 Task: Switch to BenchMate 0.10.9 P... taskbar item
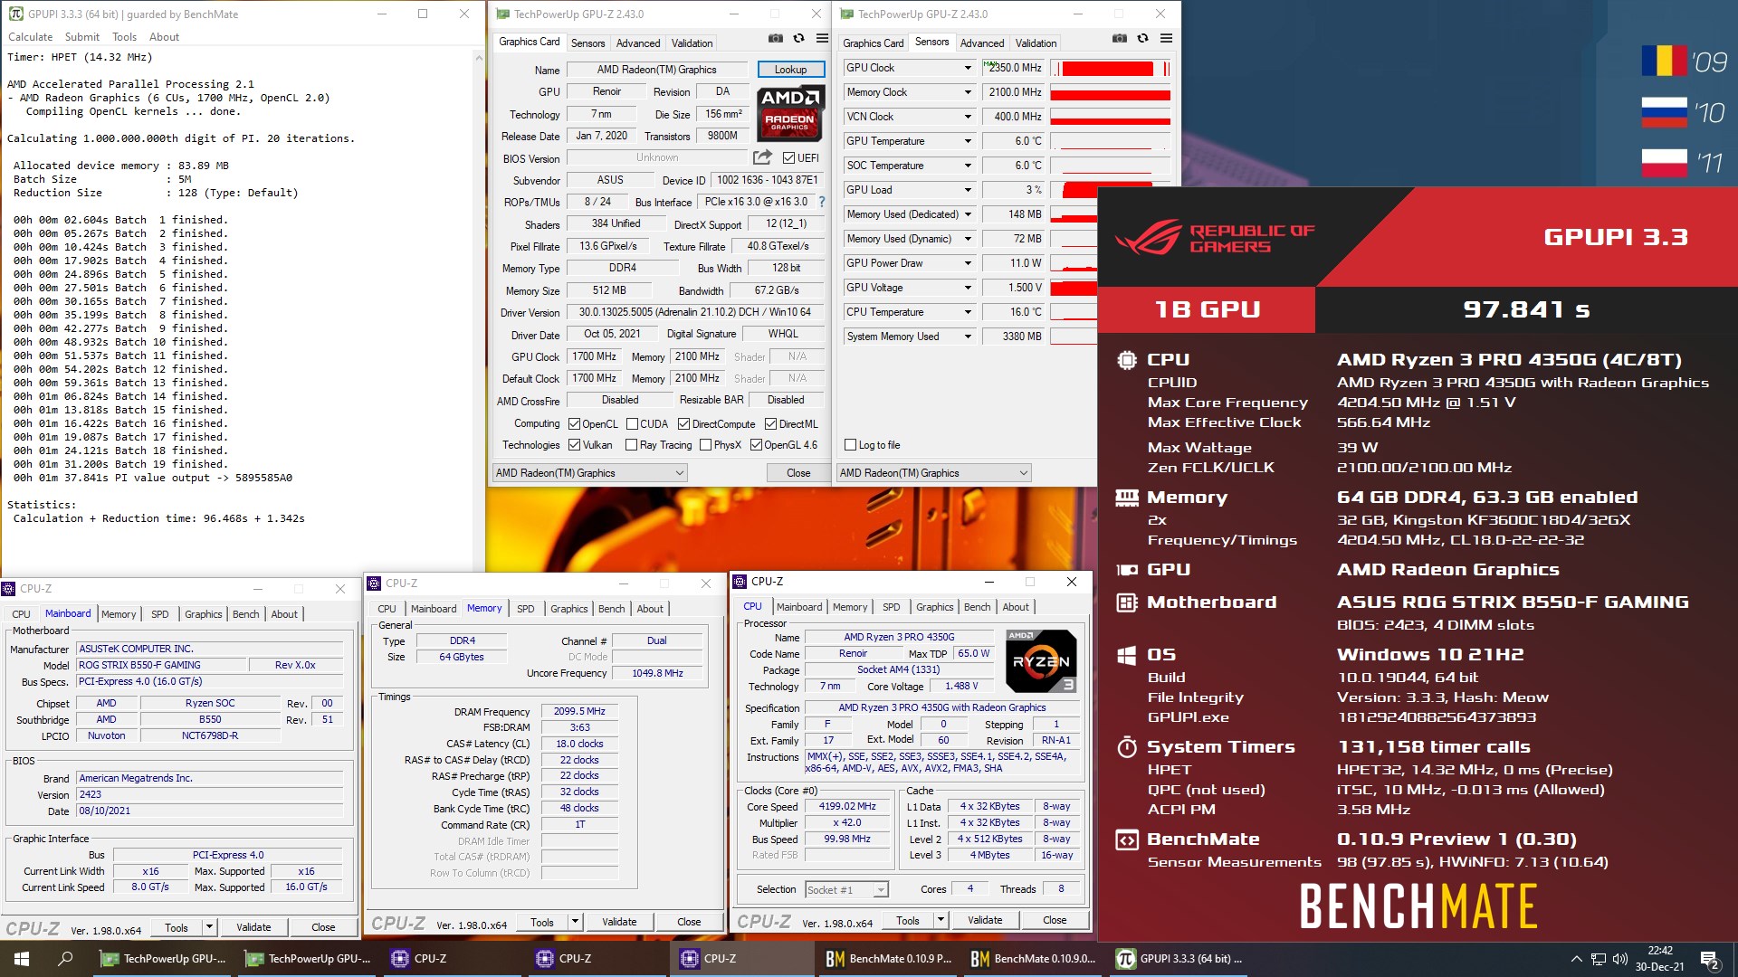coord(887,958)
